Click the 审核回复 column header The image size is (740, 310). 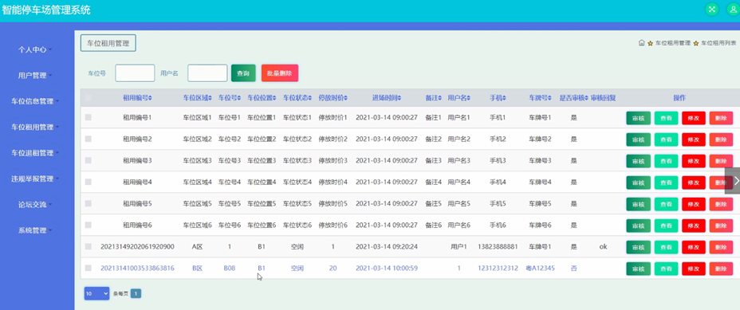[603, 98]
